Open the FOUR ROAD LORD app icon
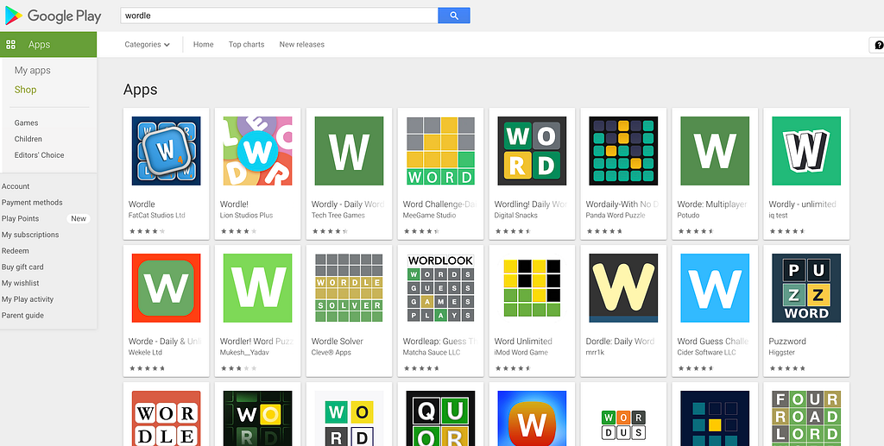Viewport: 884px width, 446px height. coord(806,418)
